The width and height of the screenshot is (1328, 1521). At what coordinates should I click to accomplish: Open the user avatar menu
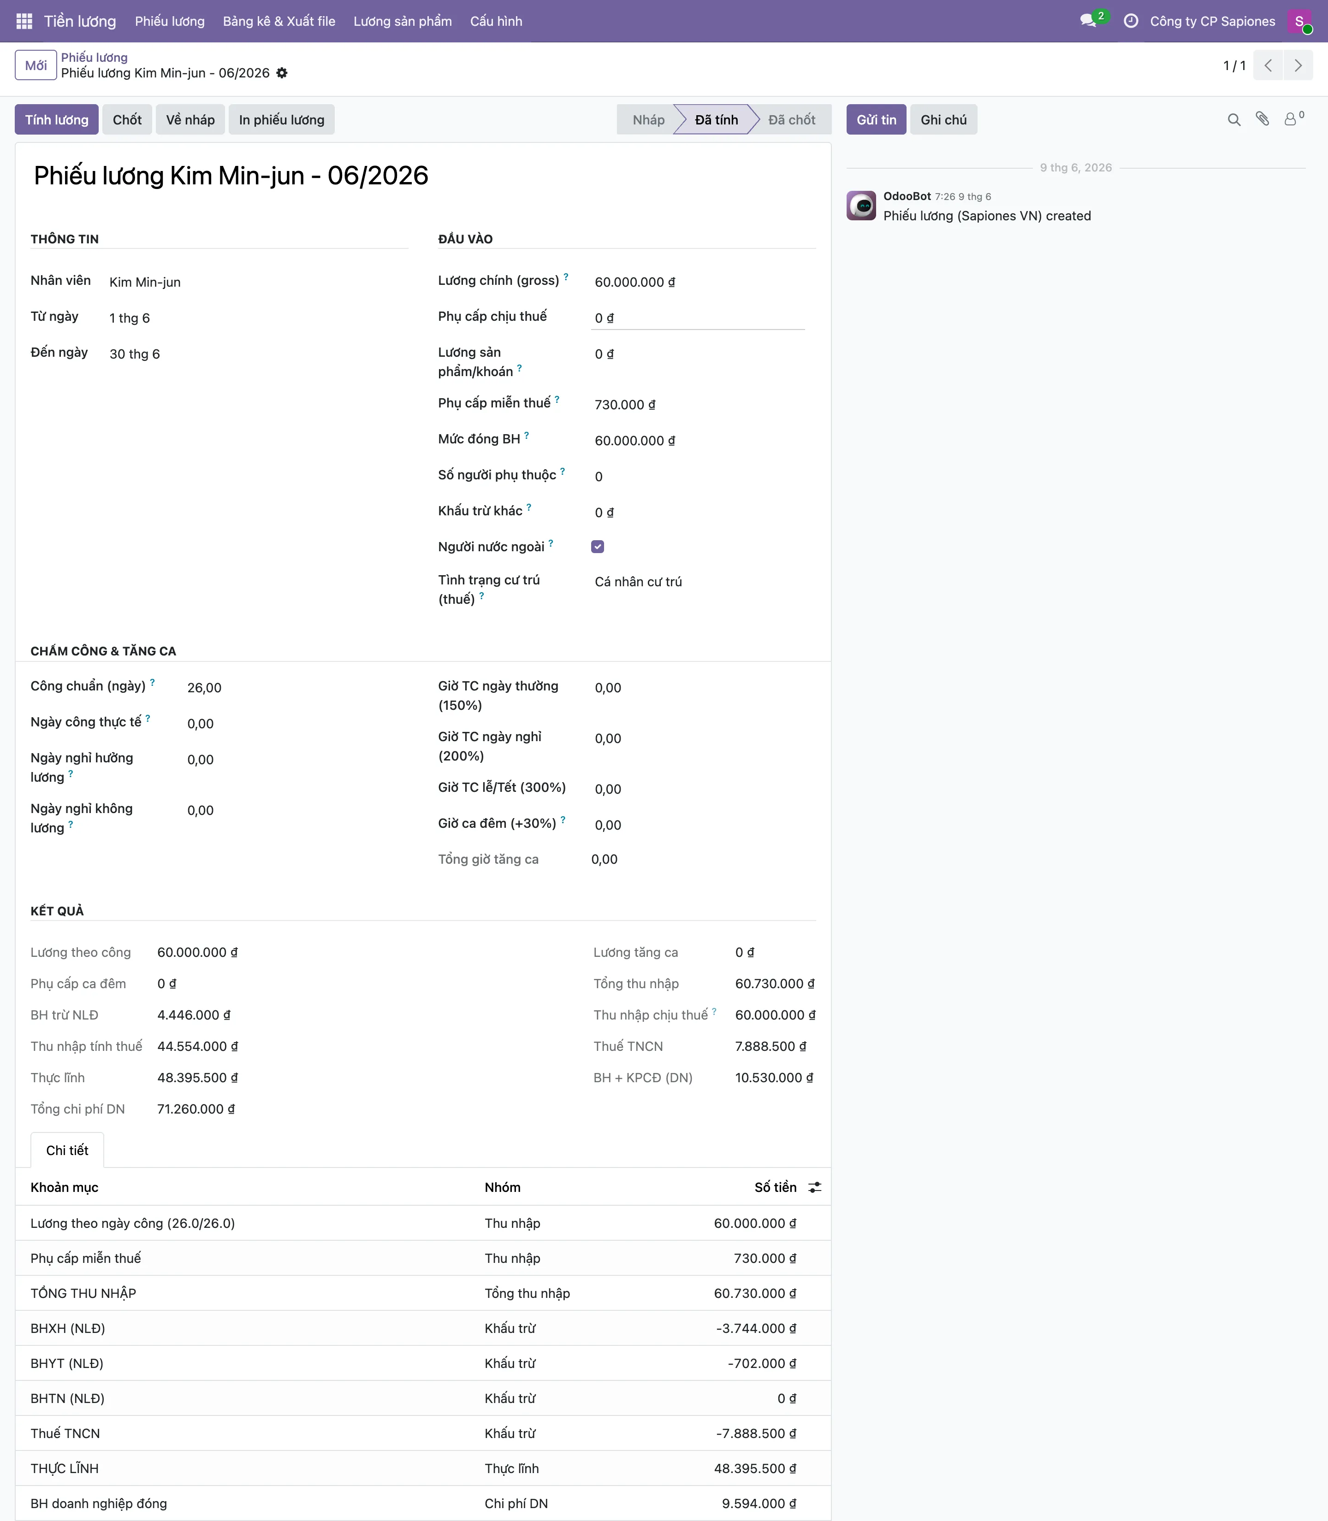tap(1299, 21)
